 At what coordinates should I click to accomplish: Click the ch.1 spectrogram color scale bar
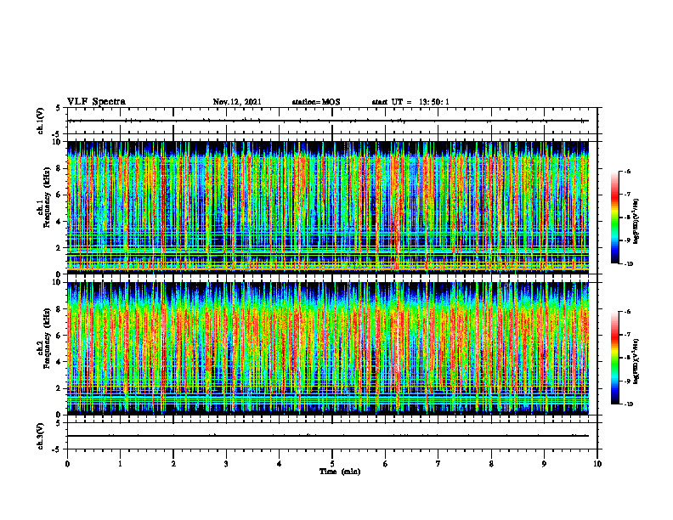pos(614,218)
